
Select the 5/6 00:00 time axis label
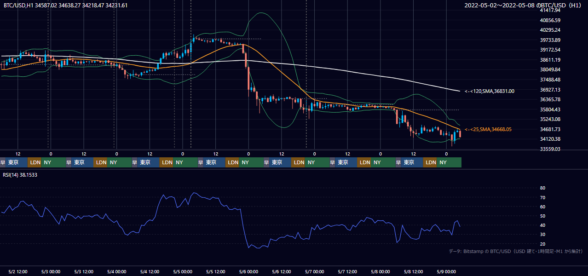[248, 272]
